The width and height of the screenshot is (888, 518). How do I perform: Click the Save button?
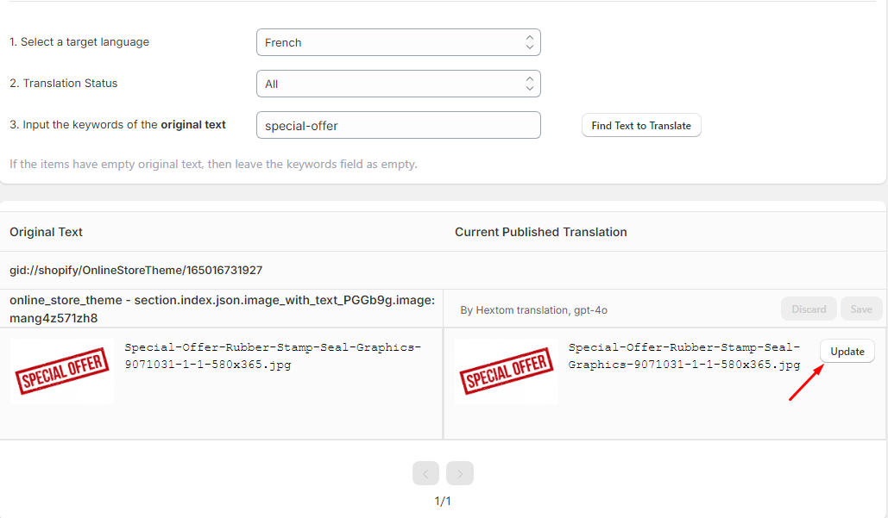pyautogui.click(x=861, y=309)
